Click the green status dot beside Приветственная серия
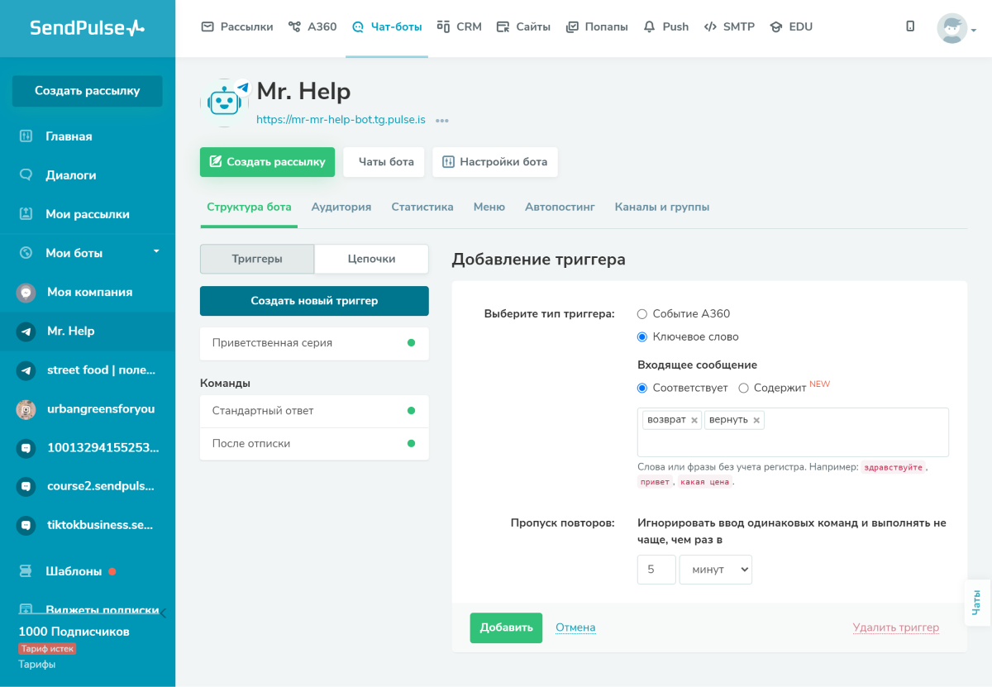This screenshot has width=992, height=687. tap(412, 343)
